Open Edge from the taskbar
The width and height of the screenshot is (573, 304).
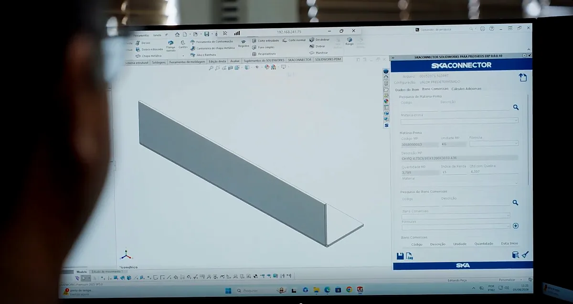coord(327,290)
